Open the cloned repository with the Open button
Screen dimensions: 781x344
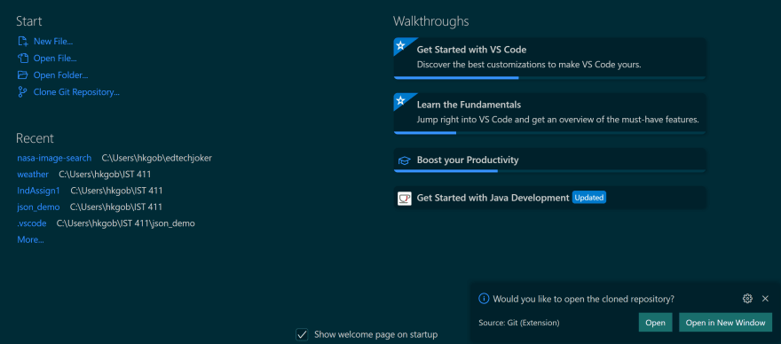tap(656, 323)
